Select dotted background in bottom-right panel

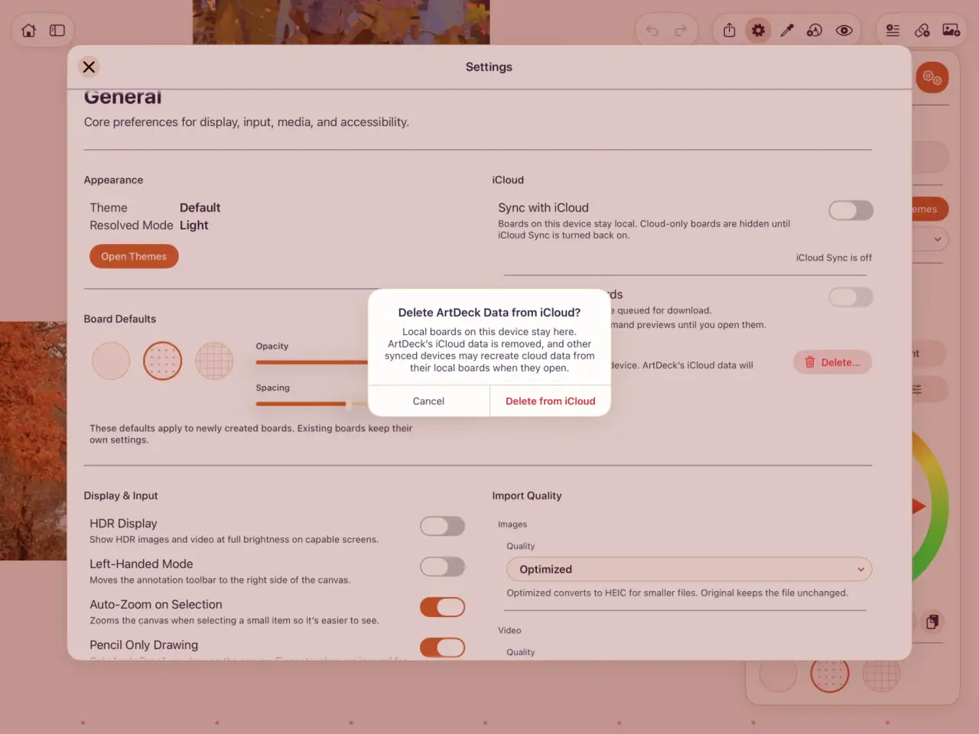pos(830,674)
